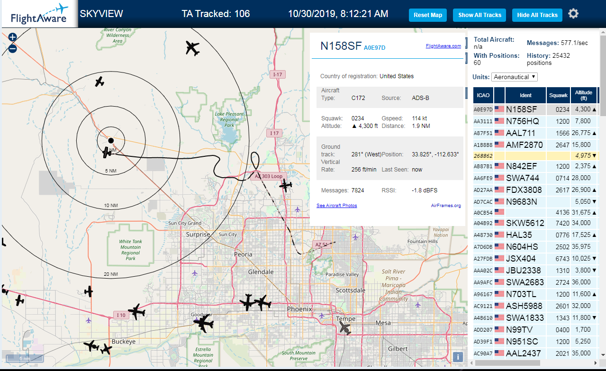Click the A0CB54 row with squawk 4136
This screenshot has width=606, height=371.
click(x=536, y=213)
